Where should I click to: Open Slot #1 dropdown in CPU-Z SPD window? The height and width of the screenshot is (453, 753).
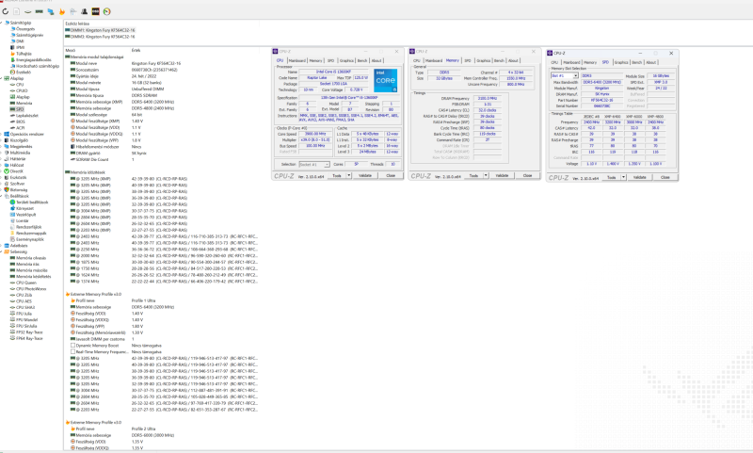coord(564,76)
